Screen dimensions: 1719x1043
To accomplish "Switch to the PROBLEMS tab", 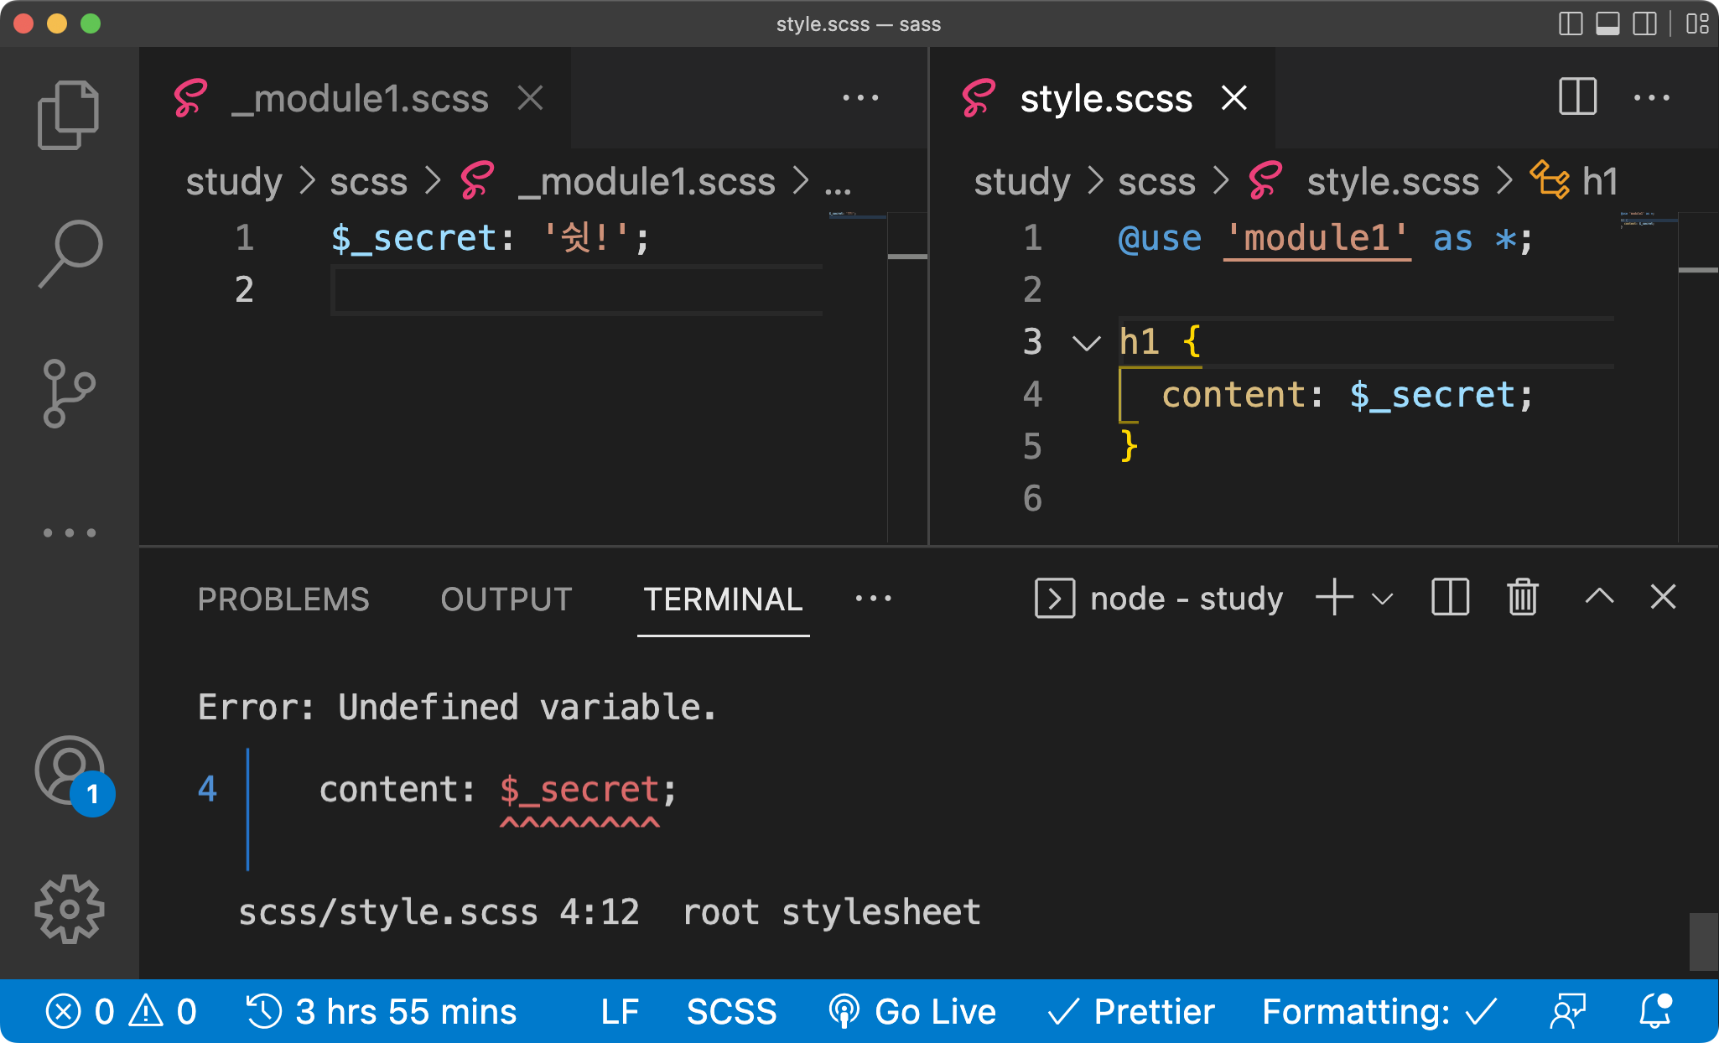I will [x=283, y=599].
